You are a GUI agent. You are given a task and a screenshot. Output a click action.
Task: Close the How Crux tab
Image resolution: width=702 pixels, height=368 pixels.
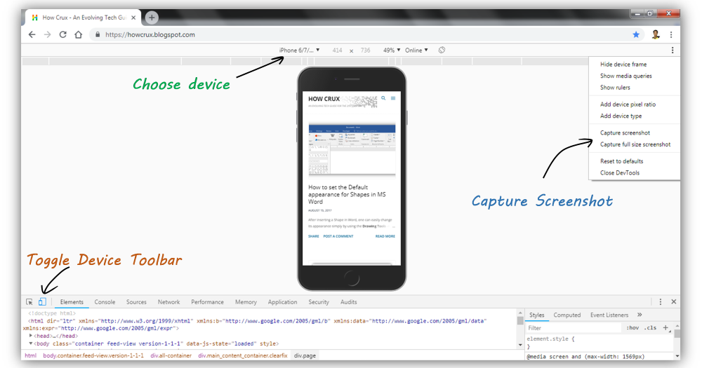(x=133, y=18)
